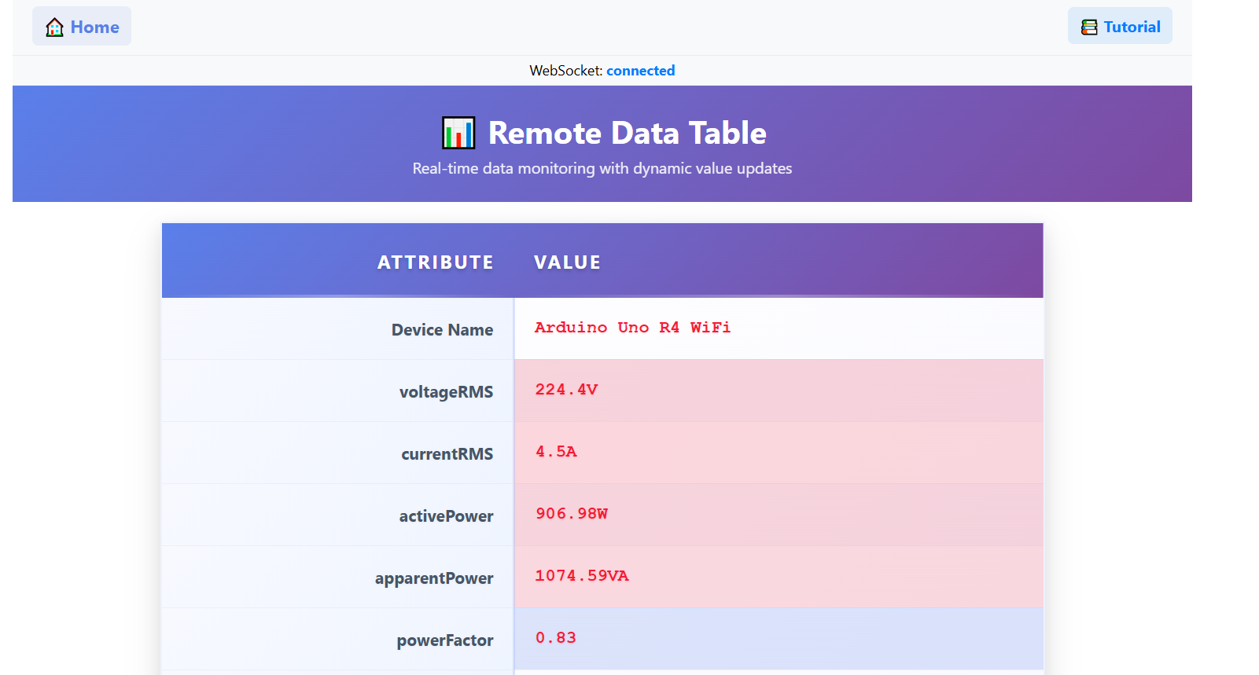Image resolution: width=1259 pixels, height=675 pixels.
Task: Click the real-time data monitoring subtitle
Action: (602, 168)
